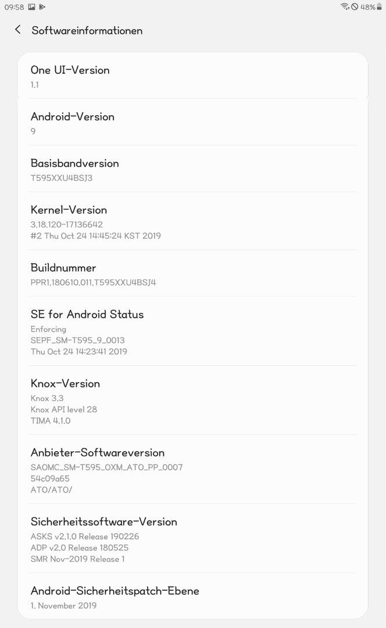
Task: Tap the 48% battery percentage text
Action: click(x=367, y=7)
